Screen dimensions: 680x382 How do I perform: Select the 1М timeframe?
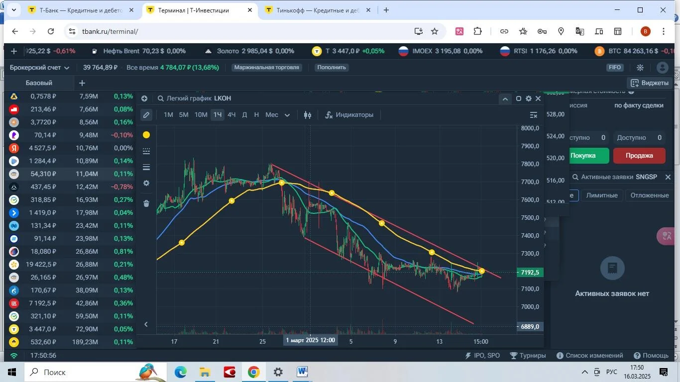click(168, 115)
